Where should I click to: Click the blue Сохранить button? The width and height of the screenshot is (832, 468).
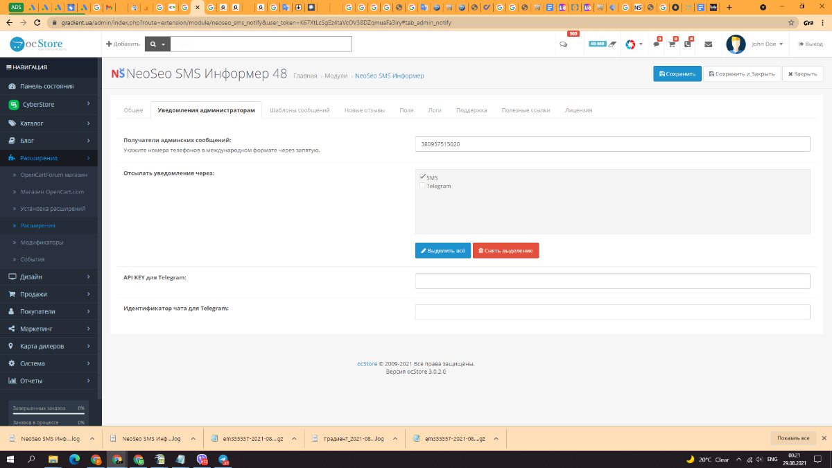(677, 73)
